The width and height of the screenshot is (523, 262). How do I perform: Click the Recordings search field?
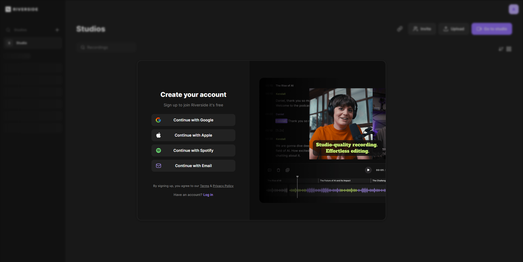[x=106, y=47]
